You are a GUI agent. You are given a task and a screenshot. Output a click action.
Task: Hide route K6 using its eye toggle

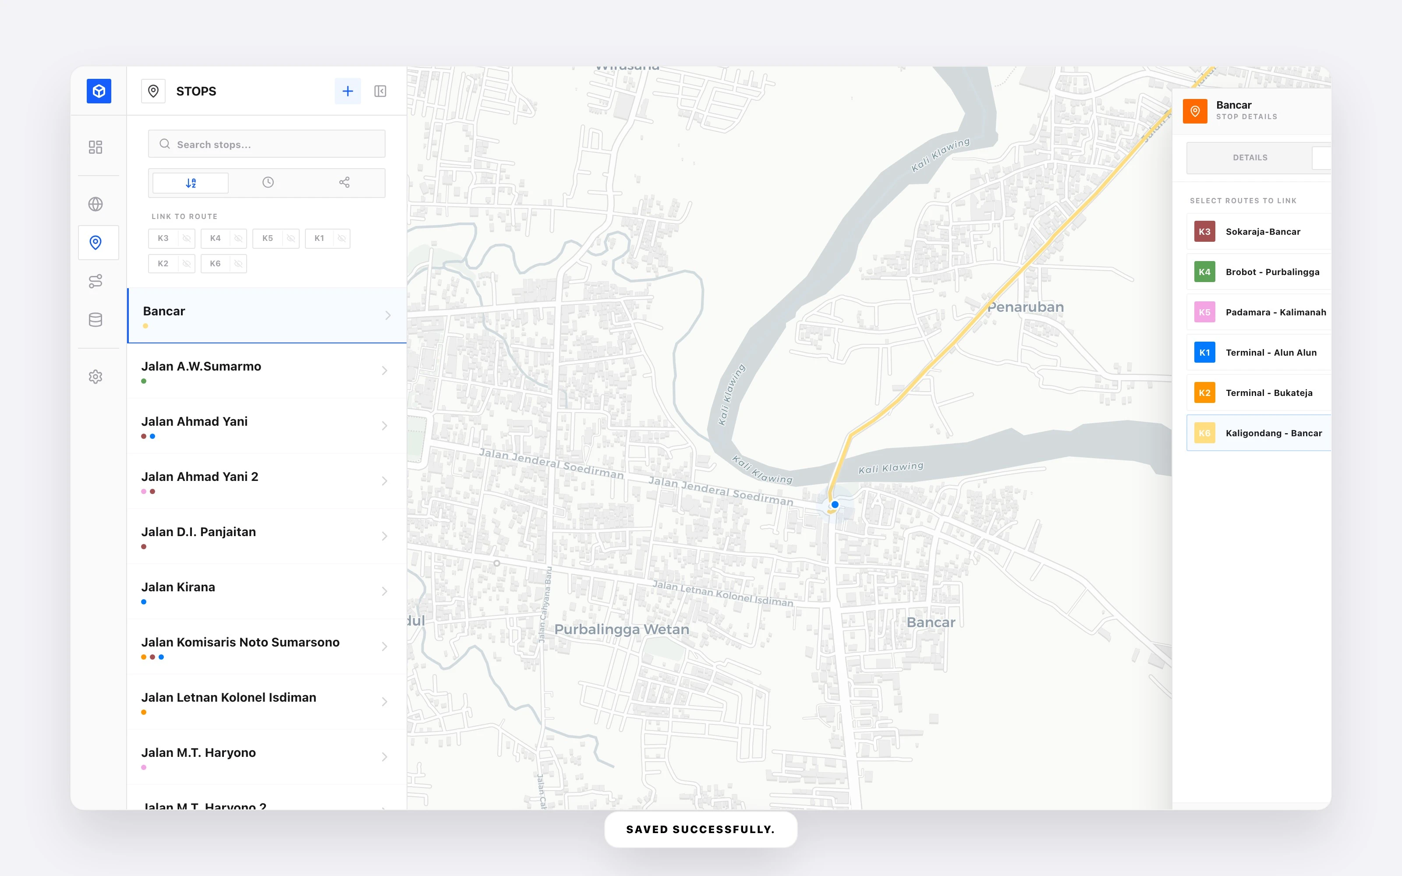[239, 264]
